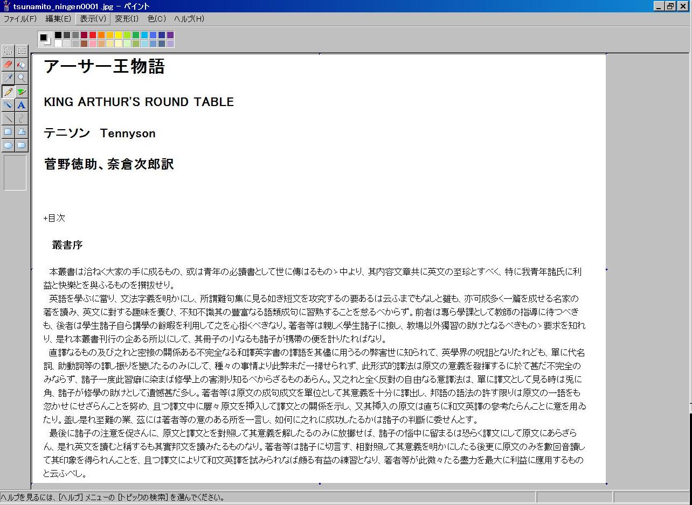Click the +目次 text
Viewport: 692px width, 505px height.
(x=54, y=218)
